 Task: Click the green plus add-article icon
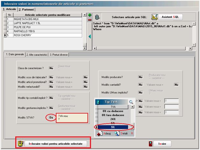click(x=90, y=15)
